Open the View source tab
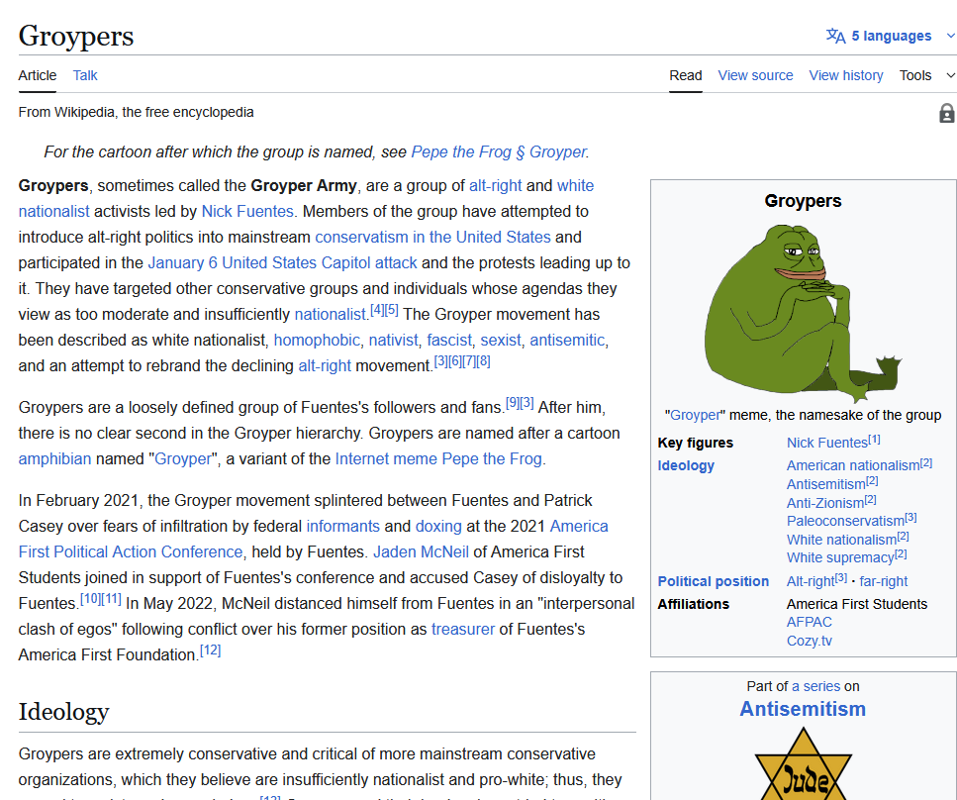This screenshot has width=957, height=800. [755, 75]
